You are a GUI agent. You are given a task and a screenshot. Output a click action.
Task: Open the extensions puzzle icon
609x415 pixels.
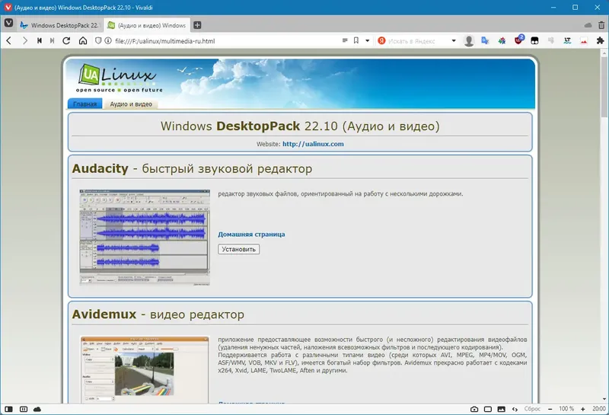point(600,41)
